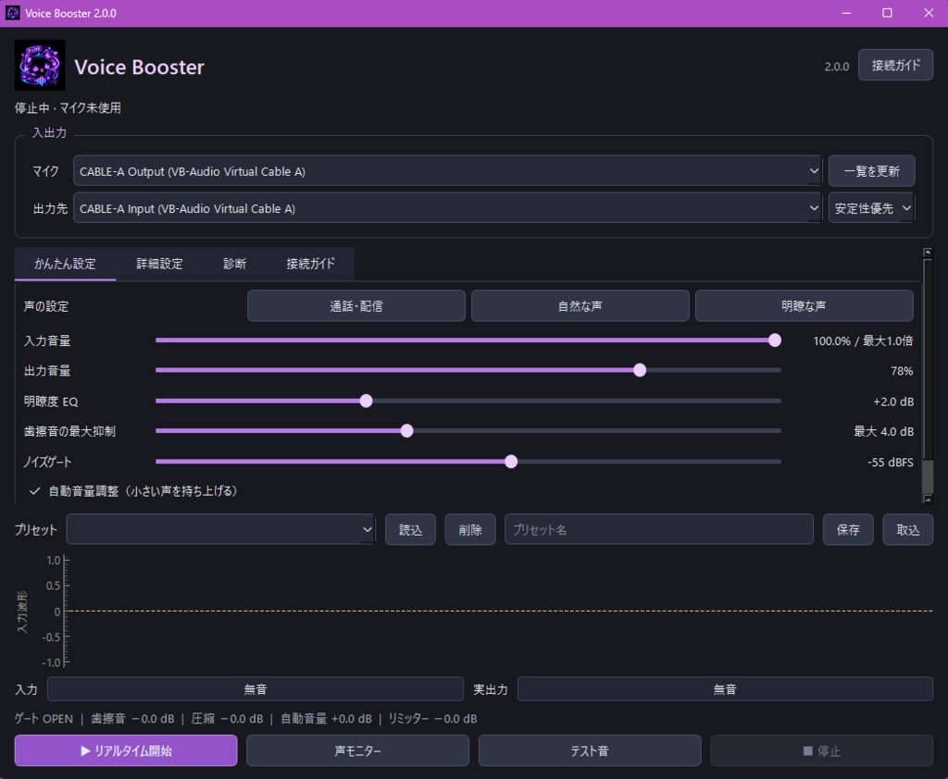The image size is (948, 779).
Task: Switch to the かんたん設定 tab
Action: [x=66, y=264]
